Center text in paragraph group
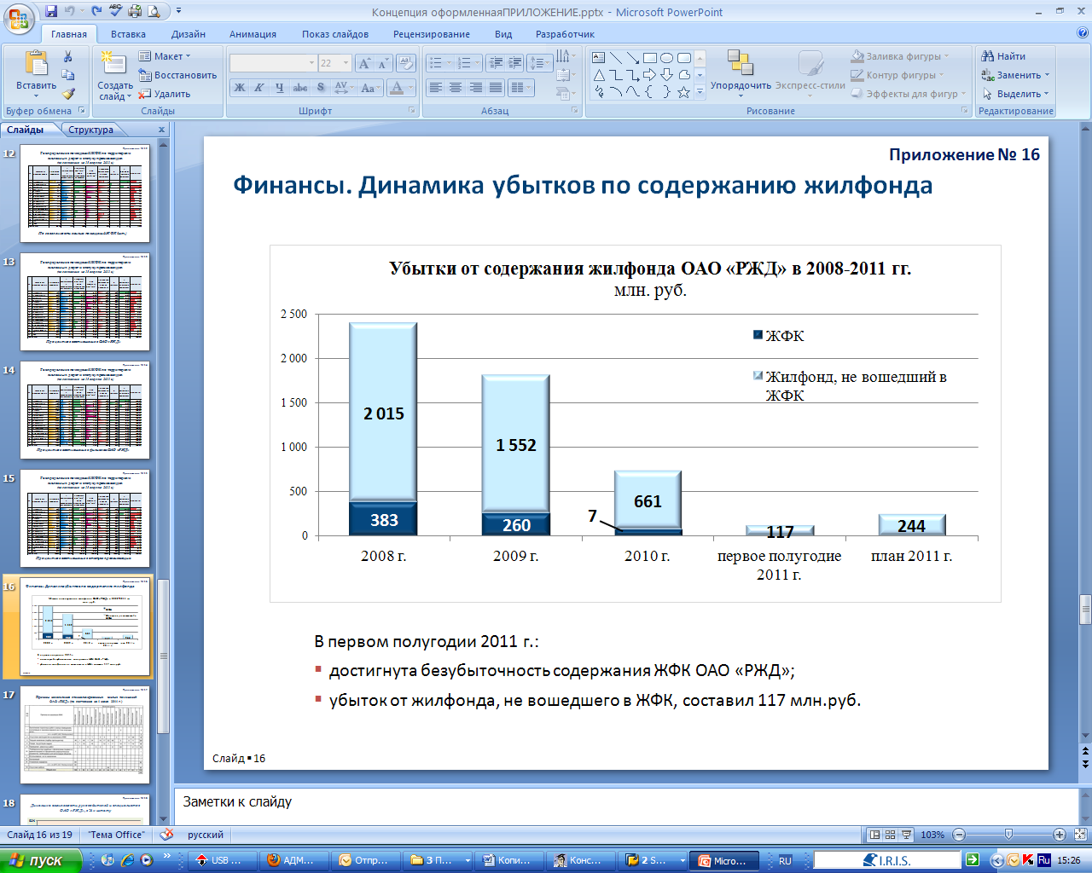 [455, 88]
